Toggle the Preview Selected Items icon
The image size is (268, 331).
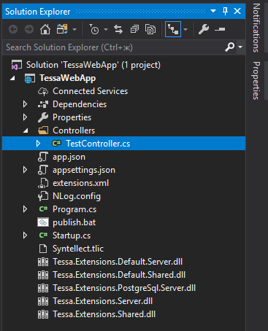(x=220, y=29)
